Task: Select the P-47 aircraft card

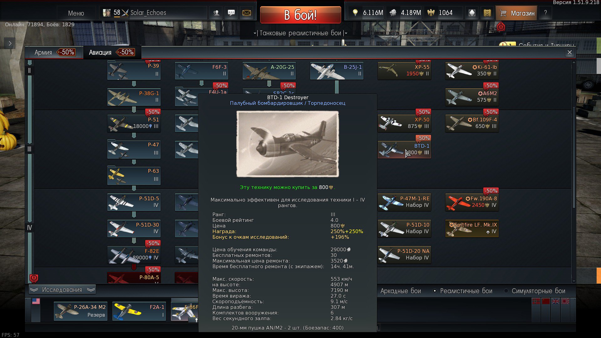Action: coord(134,149)
